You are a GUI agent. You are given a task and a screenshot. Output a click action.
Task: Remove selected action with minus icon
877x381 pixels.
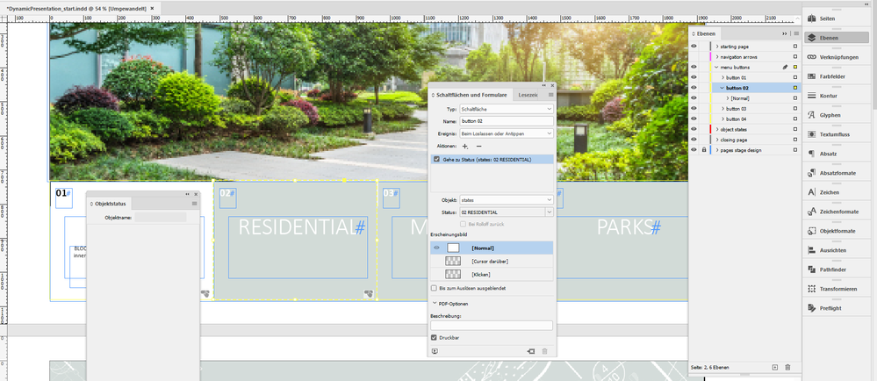[478, 146]
